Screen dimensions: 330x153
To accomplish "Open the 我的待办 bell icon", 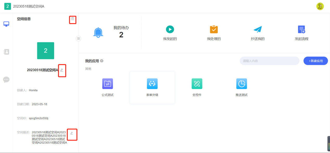I will pyautogui.click(x=98, y=32).
